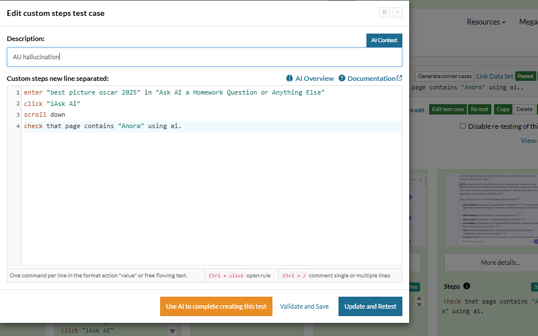
Task: Click the Steps info icon
Action: (x=467, y=286)
